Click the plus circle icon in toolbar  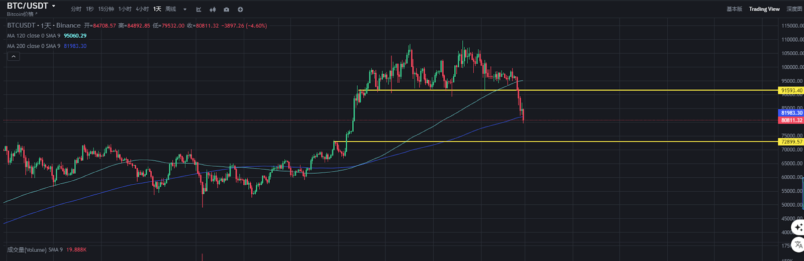pyautogui.click(x=240, y=10)
